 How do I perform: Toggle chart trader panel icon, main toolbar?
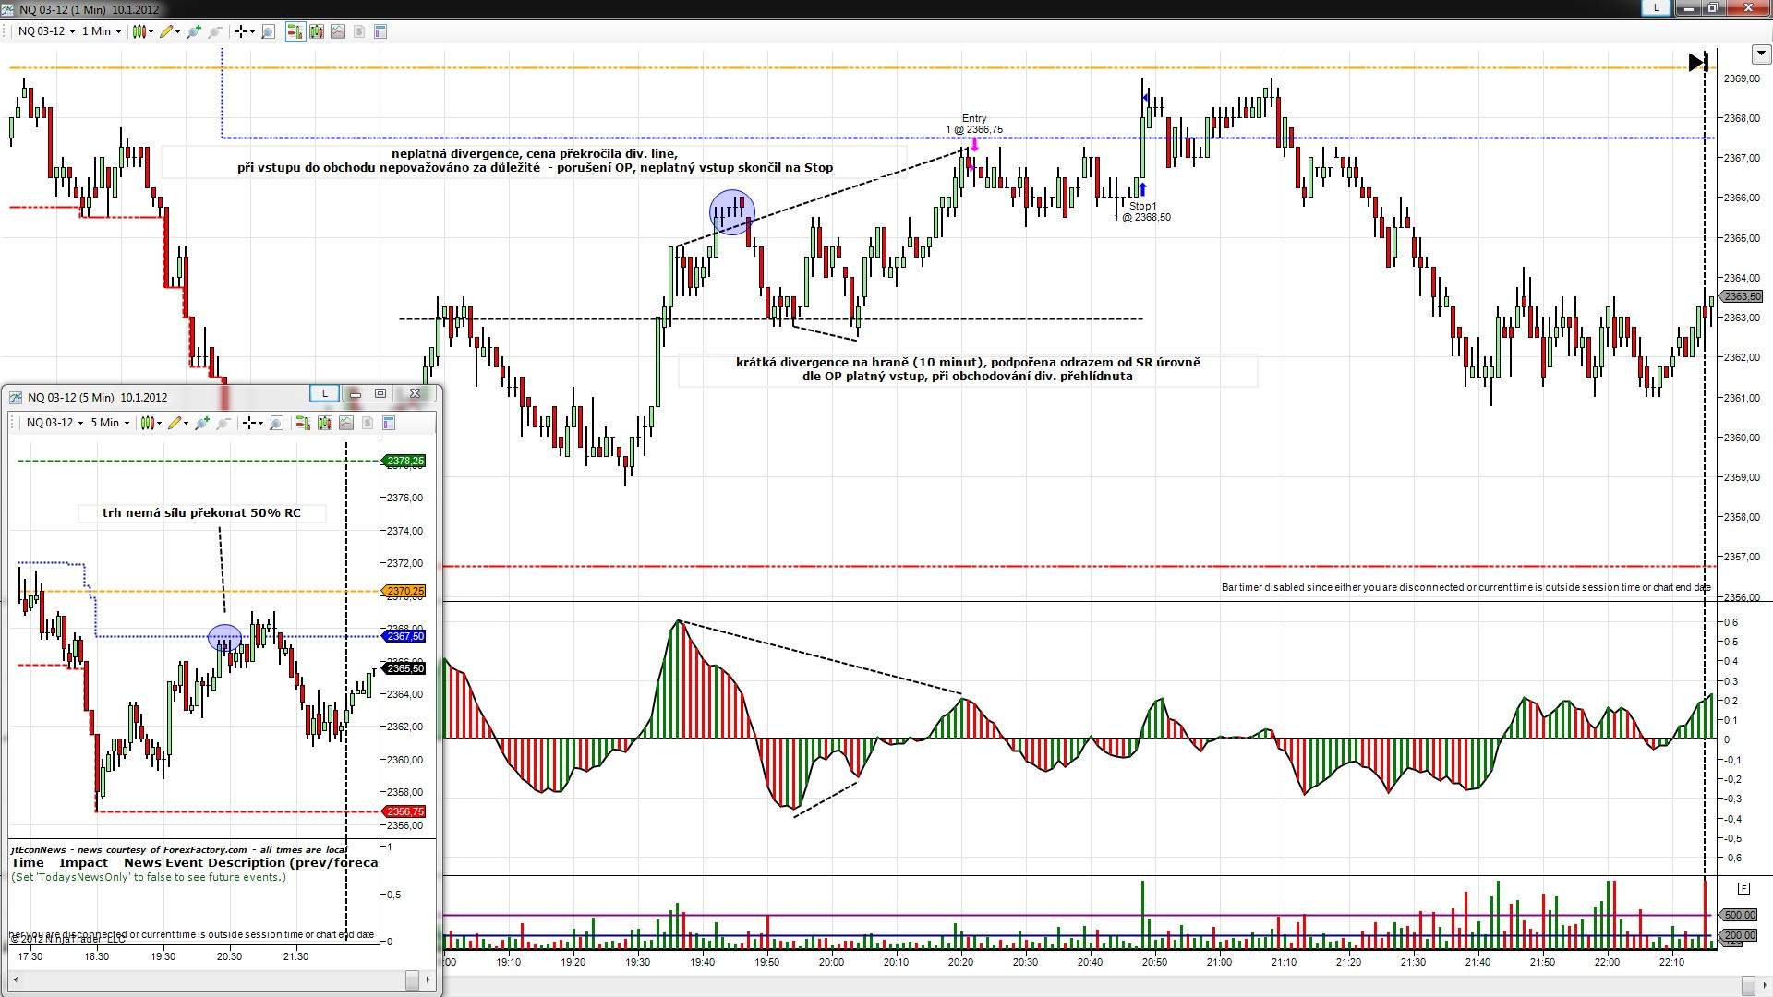(x=295, y=31)
